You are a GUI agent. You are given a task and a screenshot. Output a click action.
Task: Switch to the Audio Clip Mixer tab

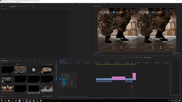point(23,6)
